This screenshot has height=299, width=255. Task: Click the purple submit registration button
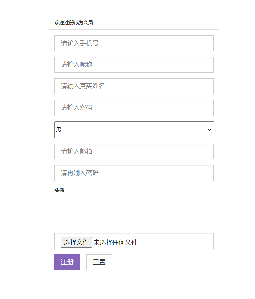pos(67,262)
